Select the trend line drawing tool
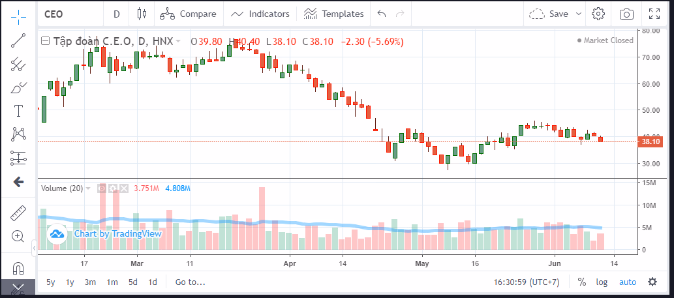674x298 pixels. click(x=18, y=40)
